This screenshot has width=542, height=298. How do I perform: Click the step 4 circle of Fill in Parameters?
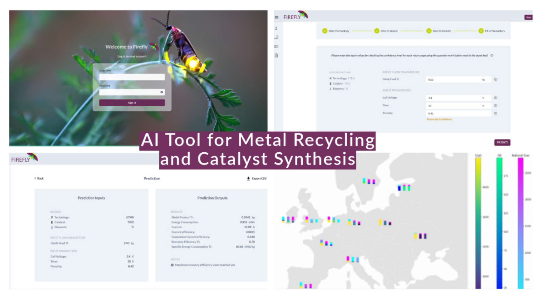coord(481,31)
